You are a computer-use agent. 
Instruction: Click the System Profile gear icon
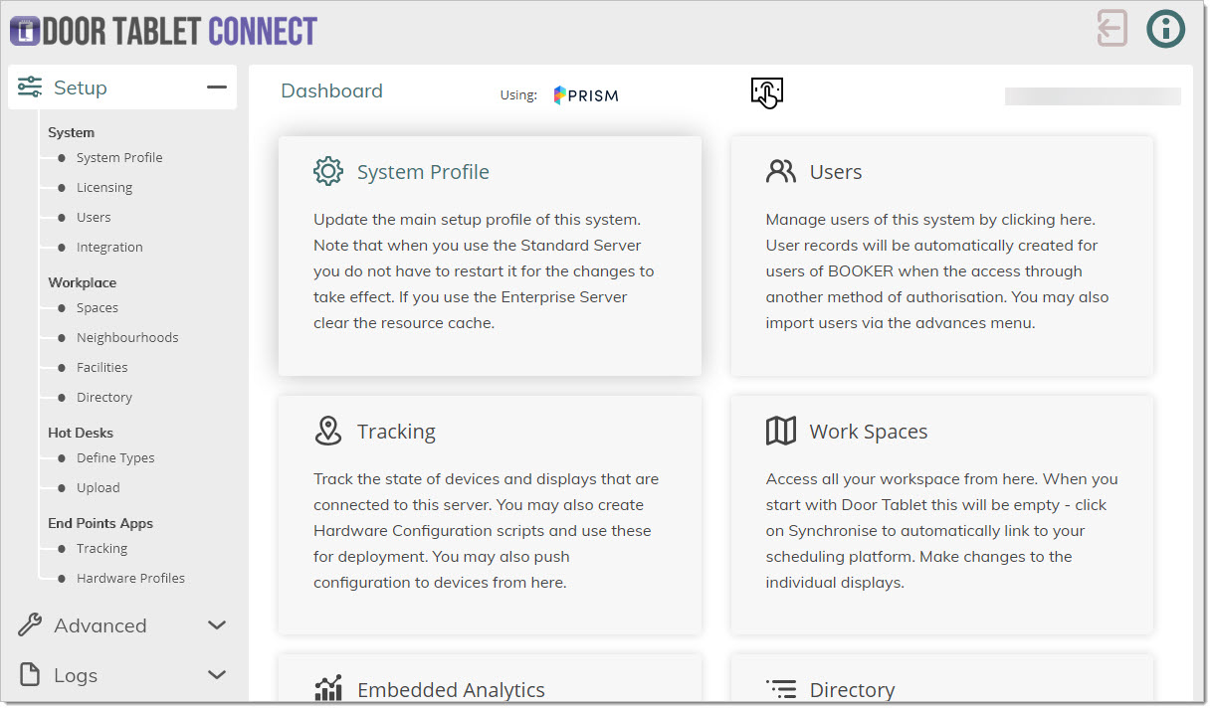point(328,172)
